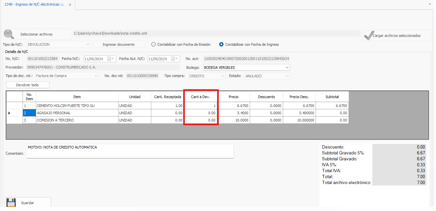Click the Comentario text field
Viewport: 436px width, 211px height.
point(130,151)
